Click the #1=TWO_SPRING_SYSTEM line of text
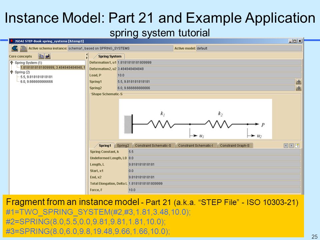 pos(98,212)
